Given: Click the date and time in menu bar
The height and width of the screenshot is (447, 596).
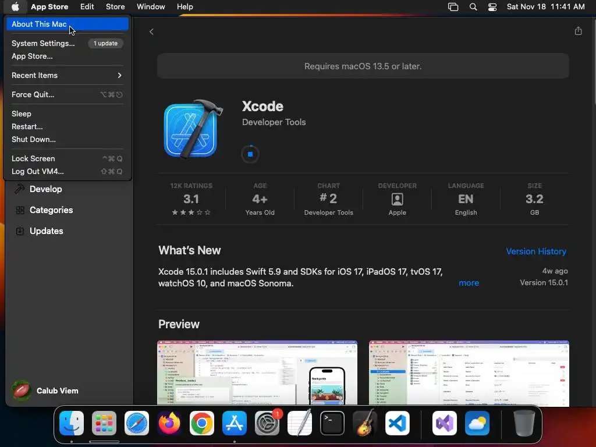Looking at the screenshot, I should (545, 6).
